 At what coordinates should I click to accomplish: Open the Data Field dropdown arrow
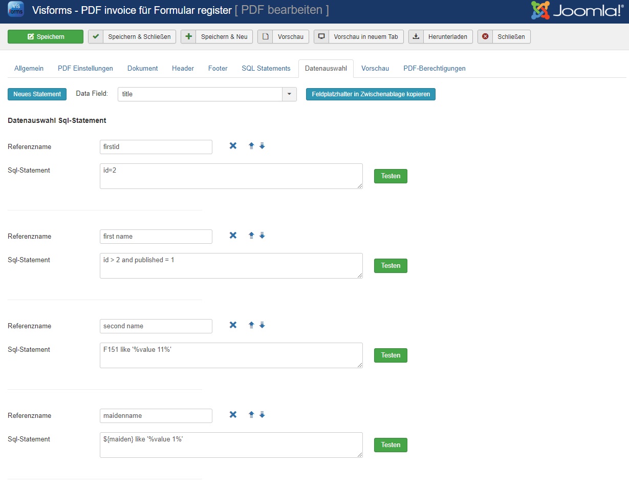(x=289, y=94)
